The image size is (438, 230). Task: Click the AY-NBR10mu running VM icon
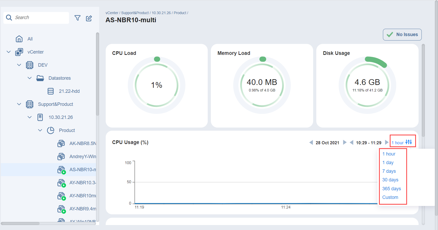[x=62, y=196]
